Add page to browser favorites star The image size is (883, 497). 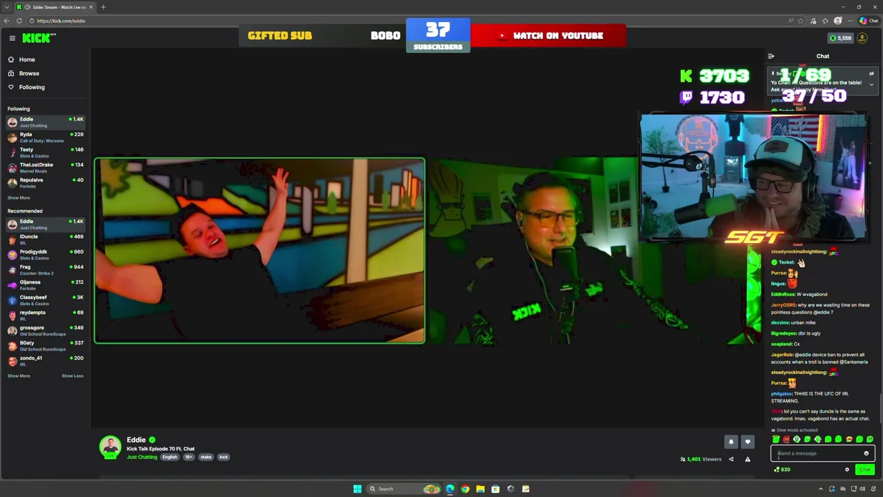(x=801, y=21)
